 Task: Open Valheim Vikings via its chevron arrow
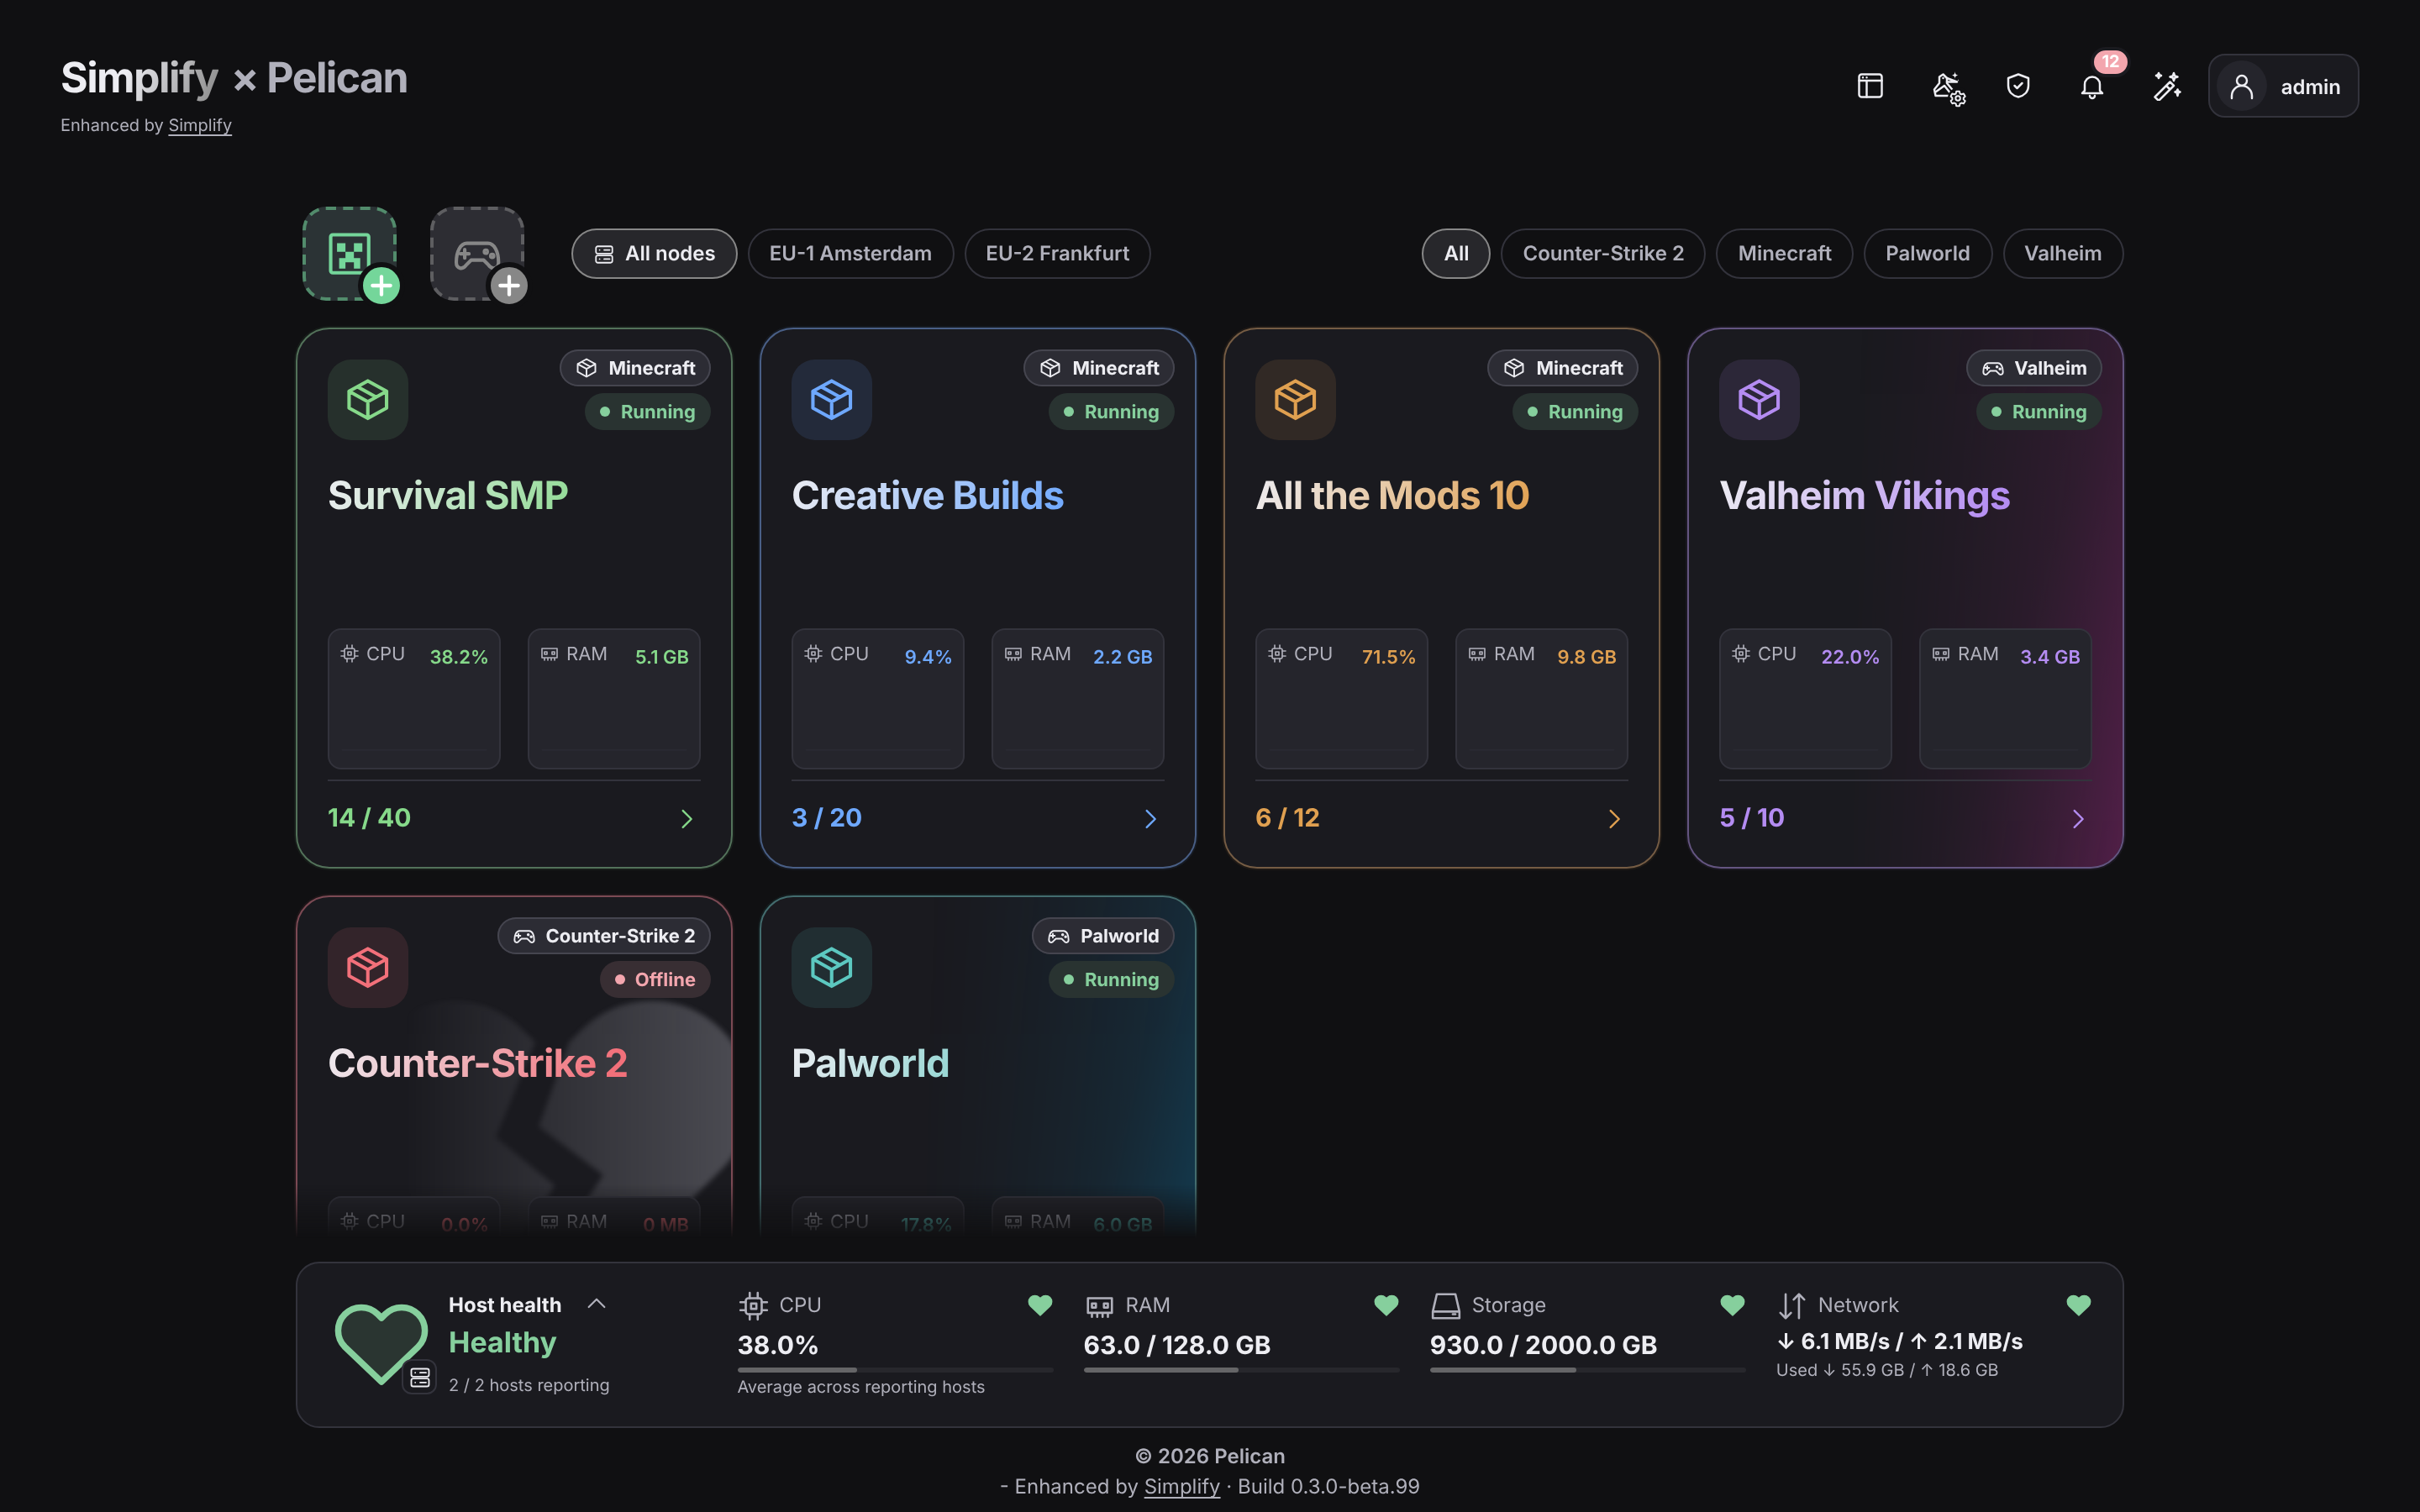click(2078, 819)
